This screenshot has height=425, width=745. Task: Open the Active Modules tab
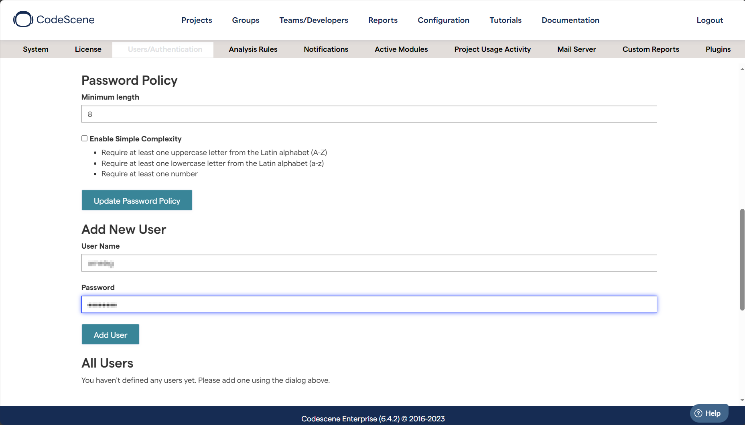pos(401,49)
